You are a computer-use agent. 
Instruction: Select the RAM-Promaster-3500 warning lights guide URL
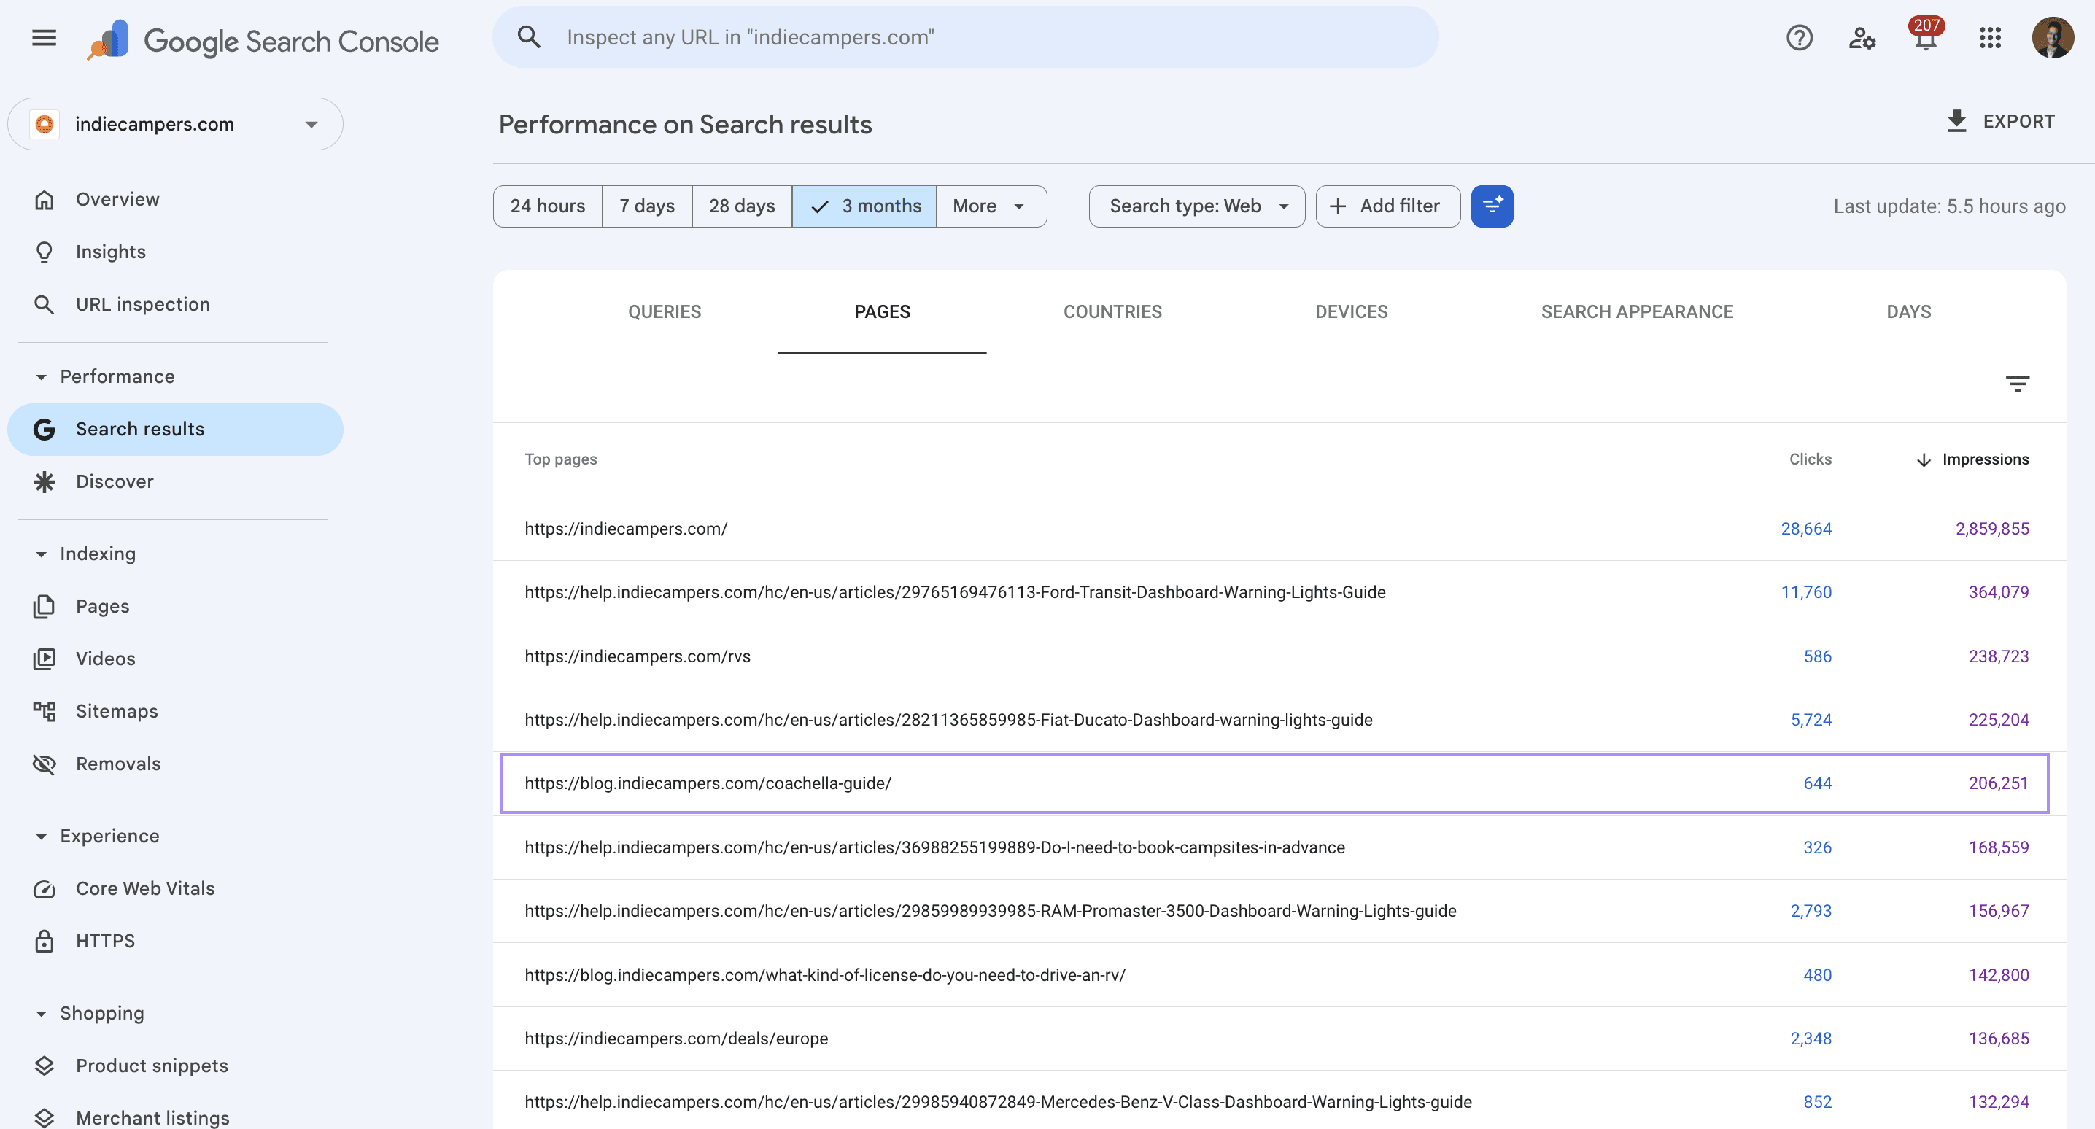pyautogui.click(x=990, y=911)
